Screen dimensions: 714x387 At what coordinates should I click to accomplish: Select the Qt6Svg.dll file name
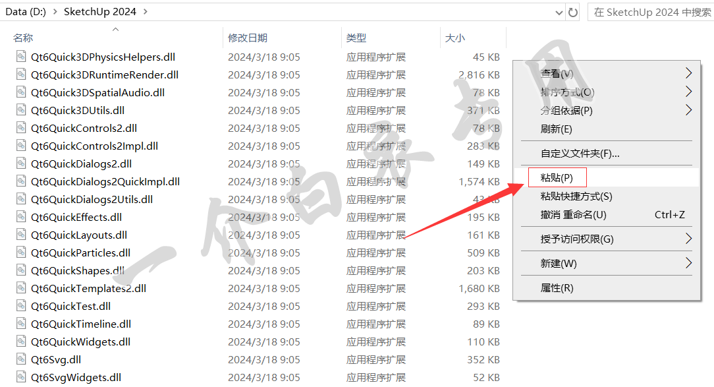[x=55, y=359]
